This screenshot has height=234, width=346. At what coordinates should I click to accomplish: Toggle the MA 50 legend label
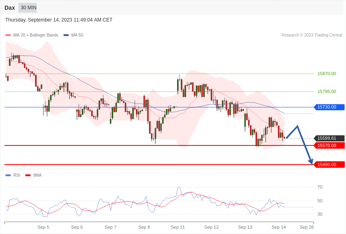(77, 35)
